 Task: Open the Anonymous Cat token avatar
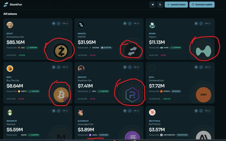click(x=10, y=25)
